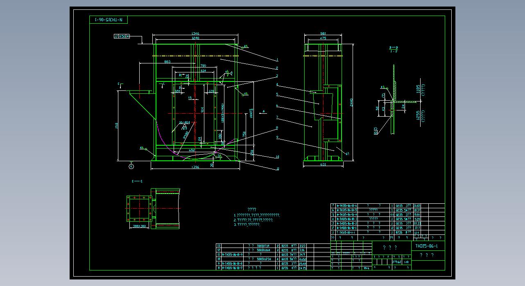Click the 300X300 dimension label

(x=139, y=226)
